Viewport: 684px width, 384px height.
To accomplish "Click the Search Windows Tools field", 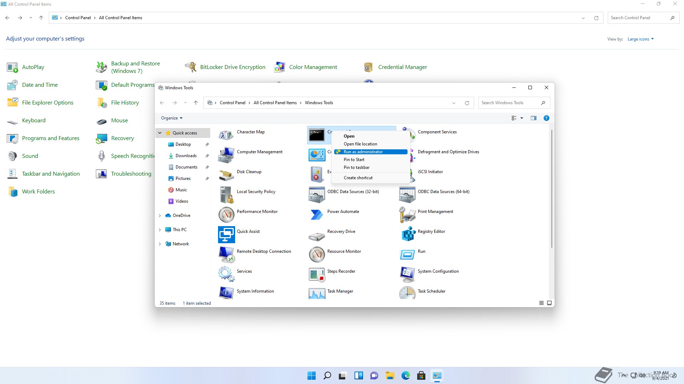I will [514, 103].
